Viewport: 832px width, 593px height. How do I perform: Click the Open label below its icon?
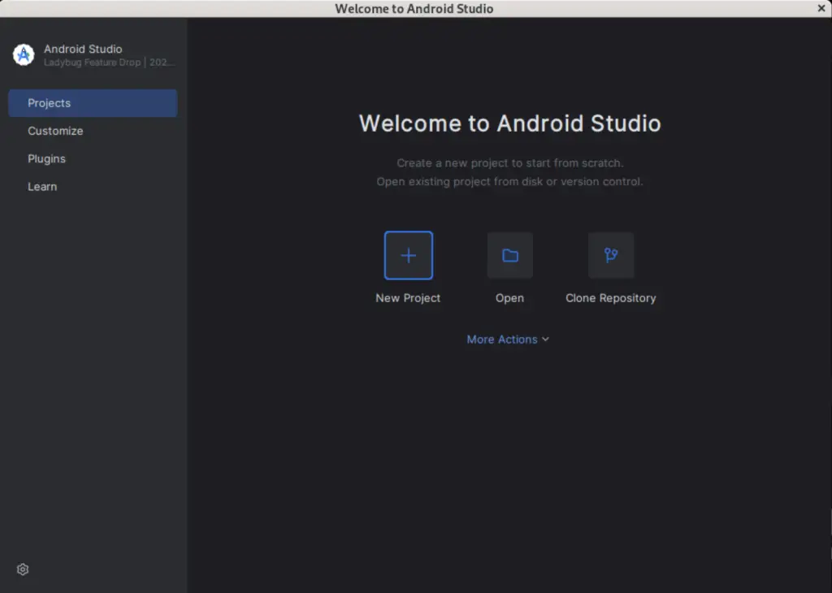point(509,298)
